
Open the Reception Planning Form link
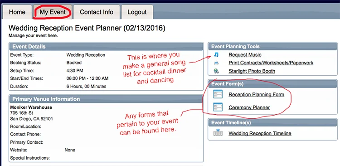[256, 95]
